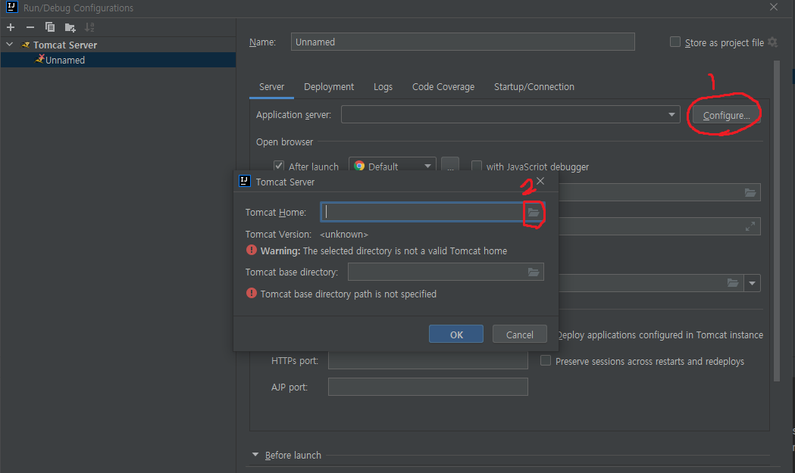This screenshot has width=795, height=473.
Task: Switch to Code Coverage tab
Action: [x=443, y=86]
